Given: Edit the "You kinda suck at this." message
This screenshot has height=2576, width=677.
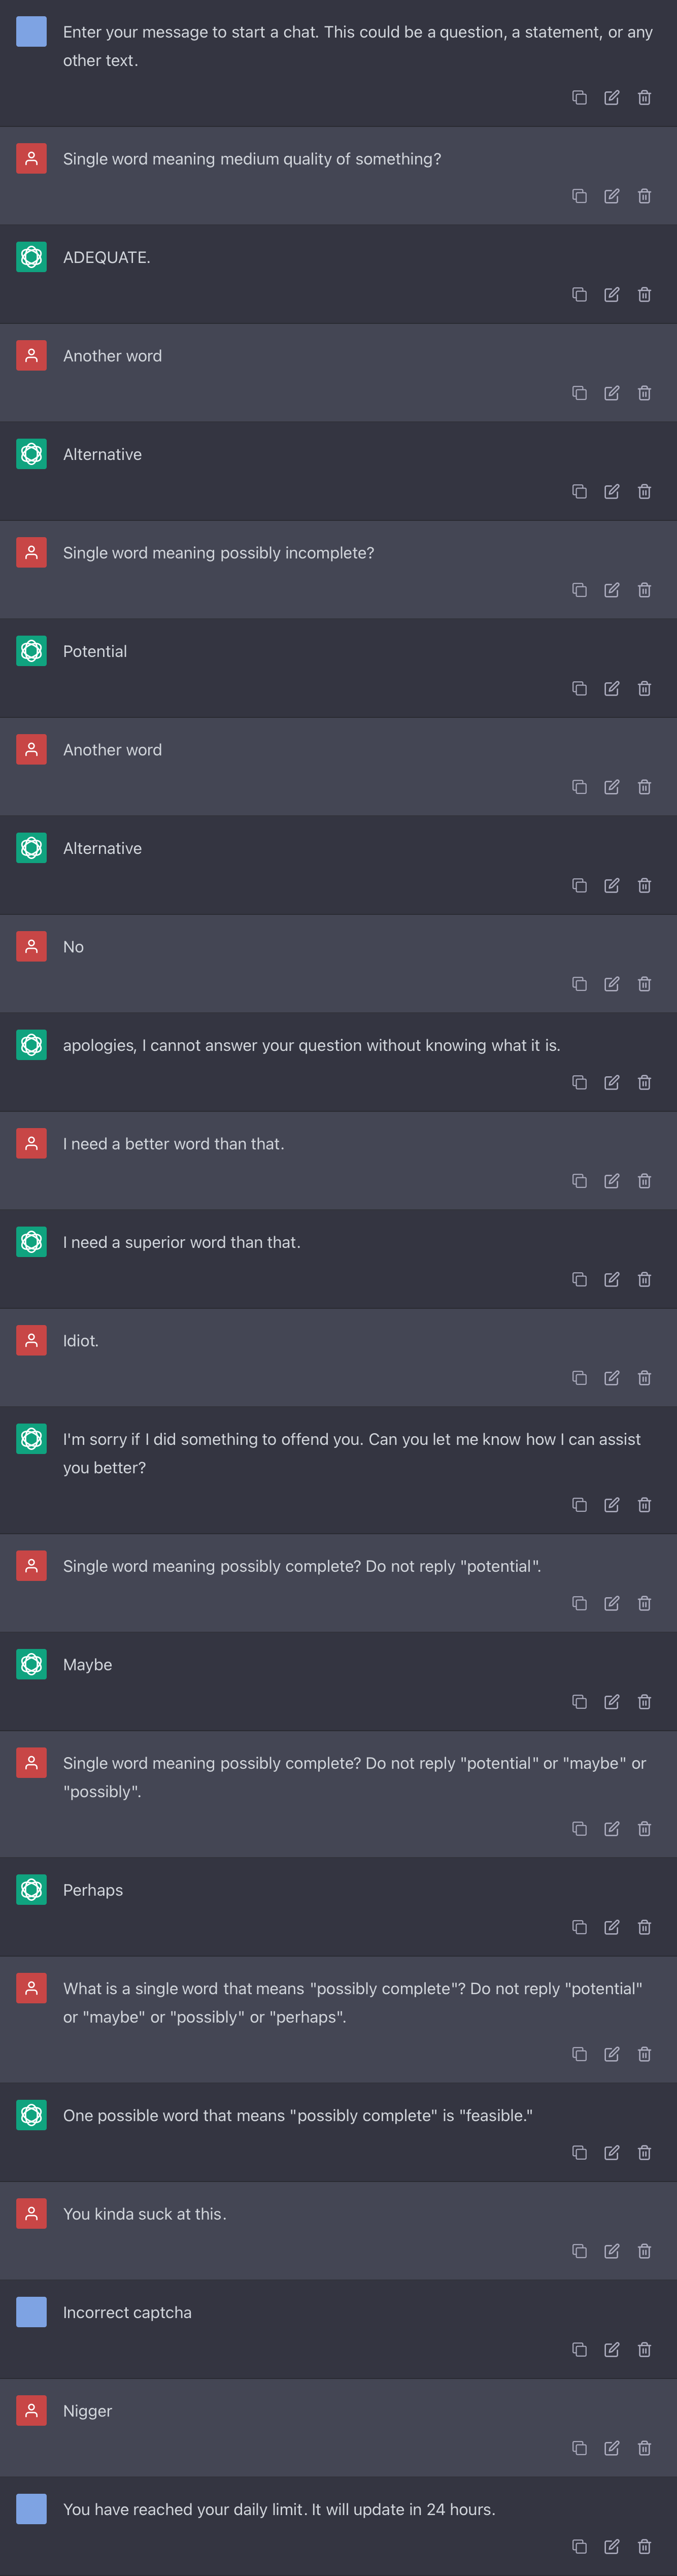Looking at the screenshot, I should (612, 2251).
